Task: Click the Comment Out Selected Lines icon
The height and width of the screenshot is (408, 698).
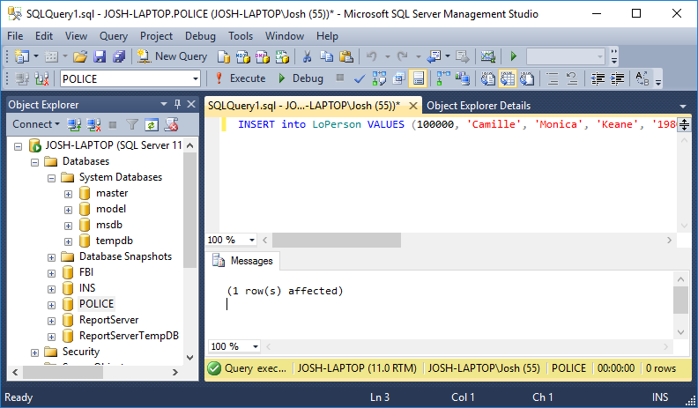Action: [x=553, y=78]
